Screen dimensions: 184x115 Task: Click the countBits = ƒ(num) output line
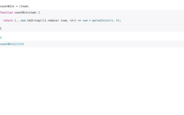14,6
